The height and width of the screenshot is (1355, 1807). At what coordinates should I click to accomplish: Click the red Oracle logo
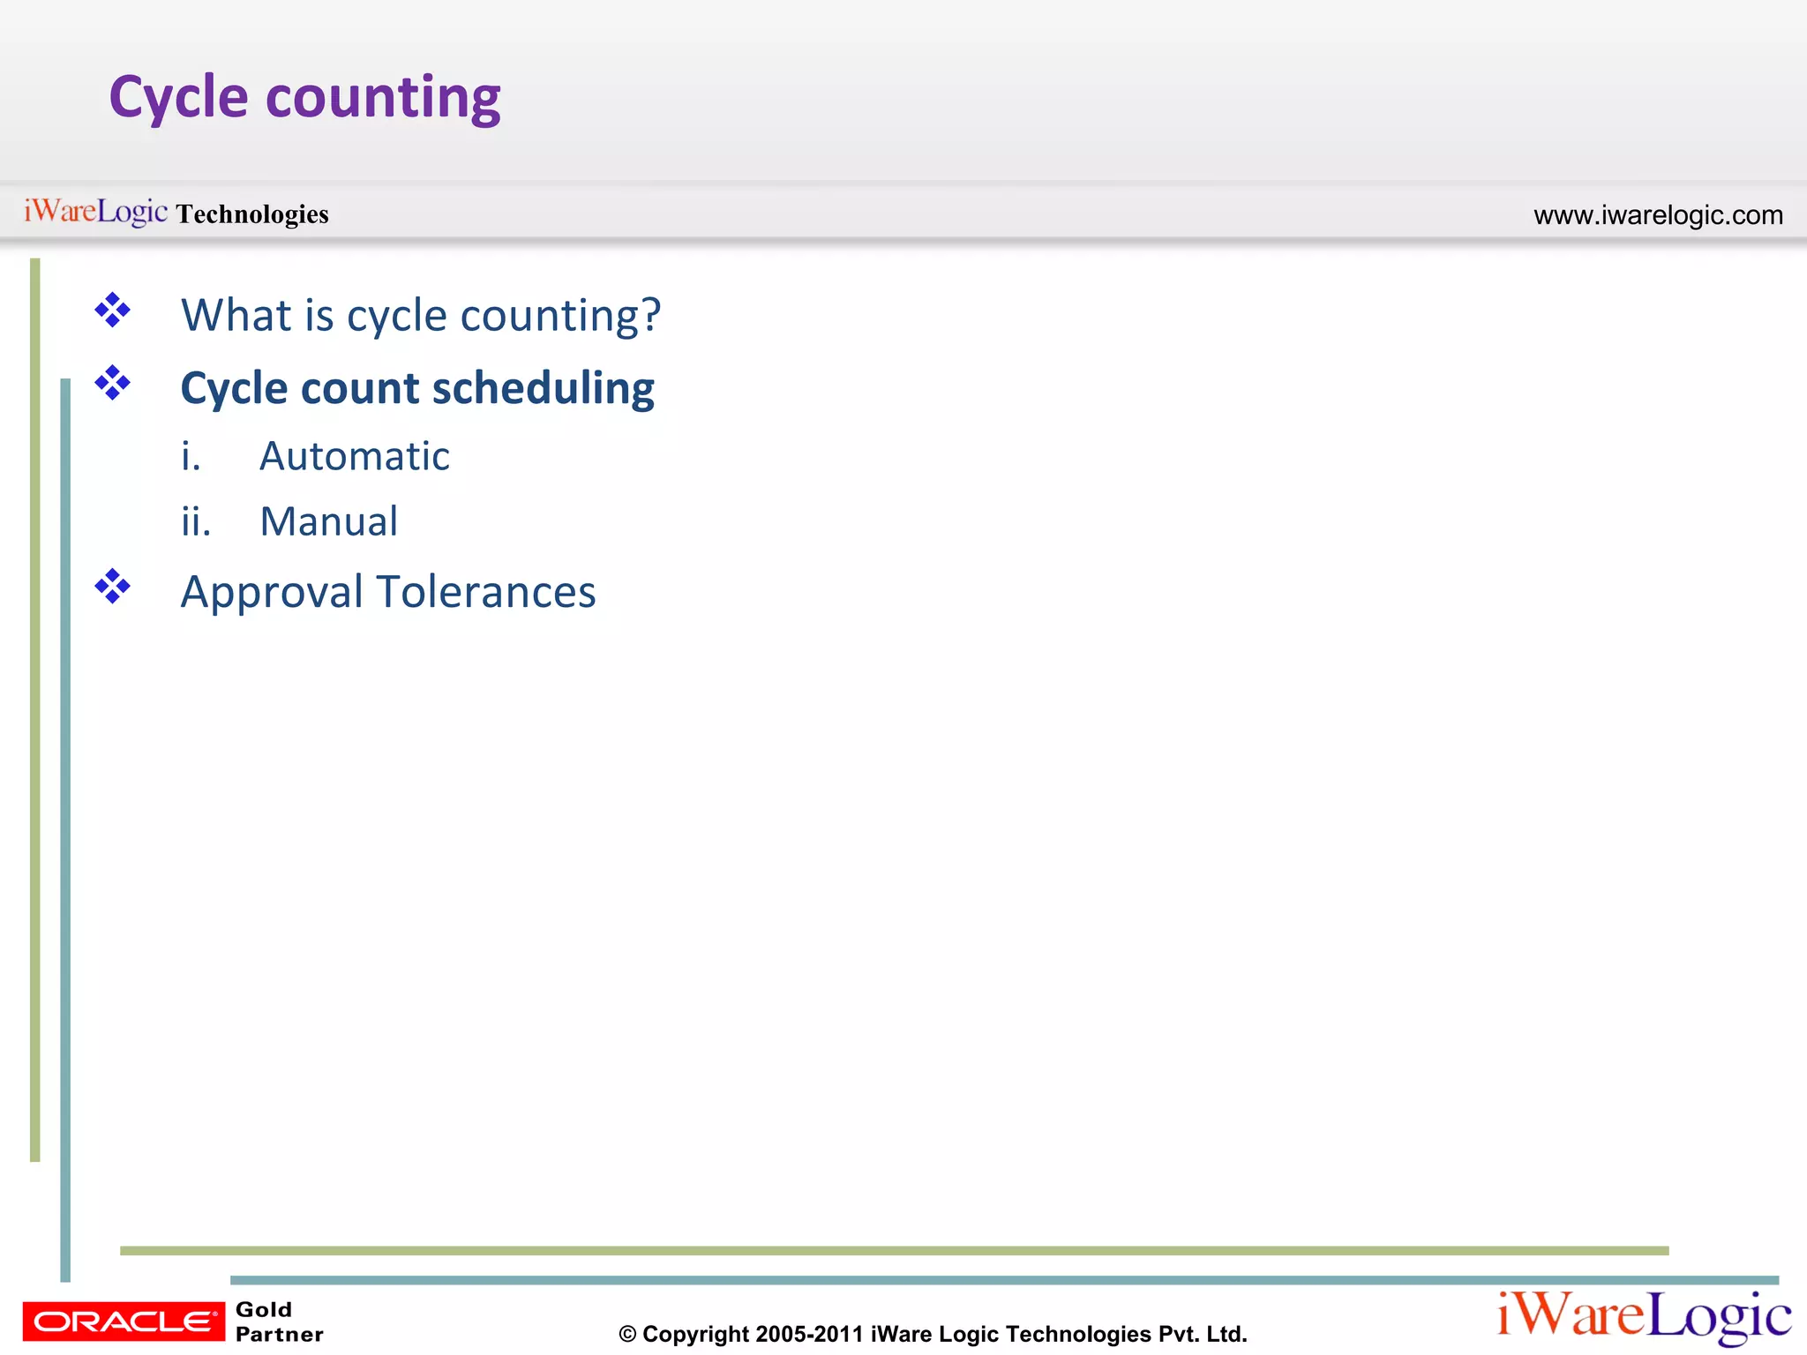124,1321
